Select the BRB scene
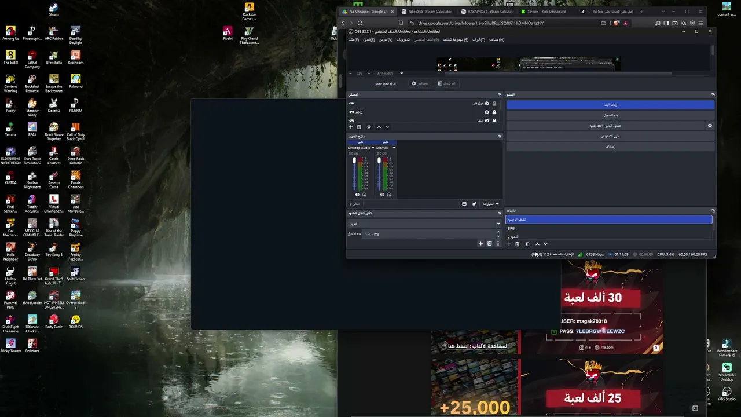This screenshot has height=417, width=741. [x=609, y=228]
